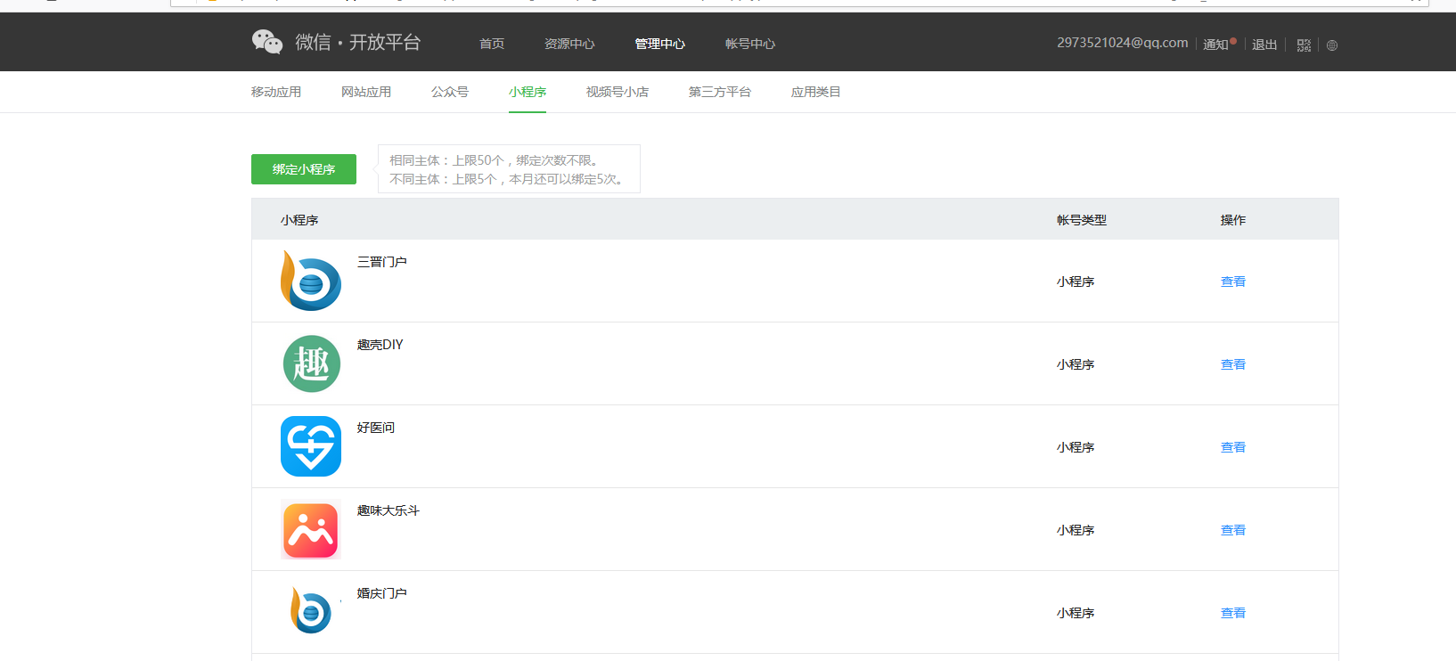Open 资源中心 in top navigation
Image resolution: width=1456 pixels, height=661 pixels.
click(569, 44)
